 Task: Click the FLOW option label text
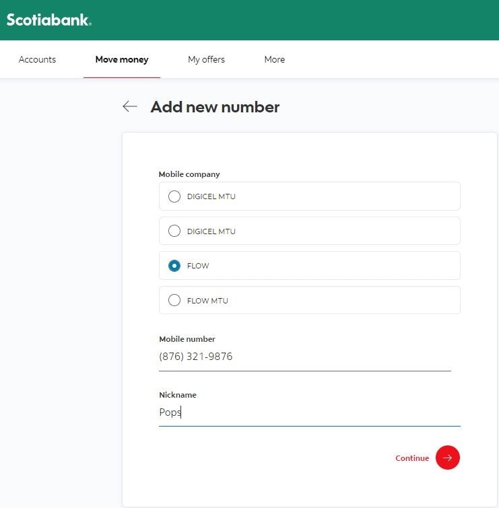pyautogui.click(x=198, y=266)
